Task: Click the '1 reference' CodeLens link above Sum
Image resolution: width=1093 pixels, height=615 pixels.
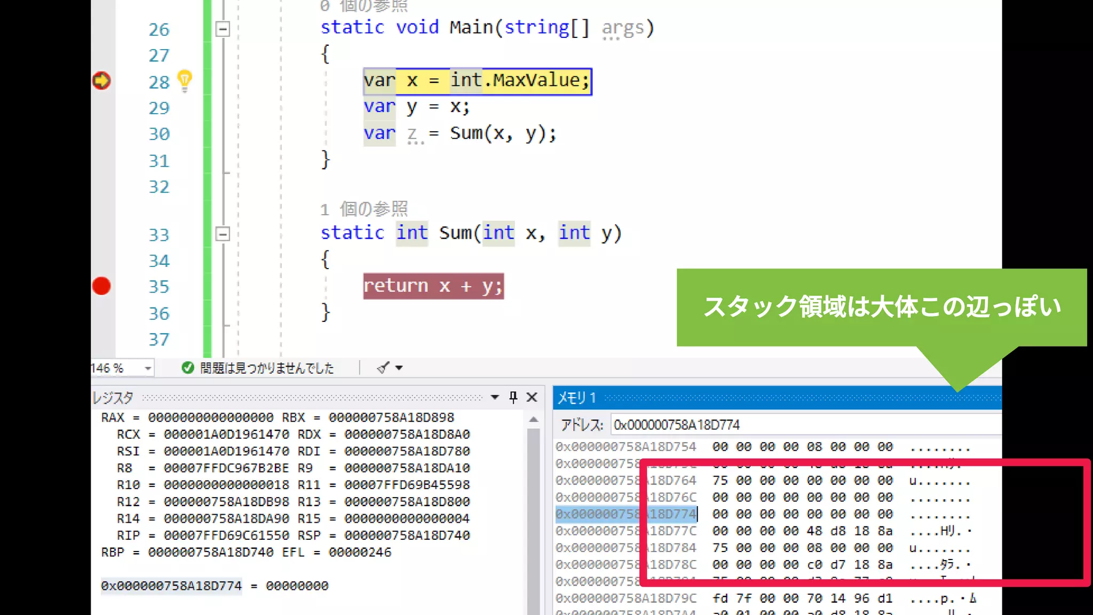Action: pyautogui.click(x=364, y=209)
